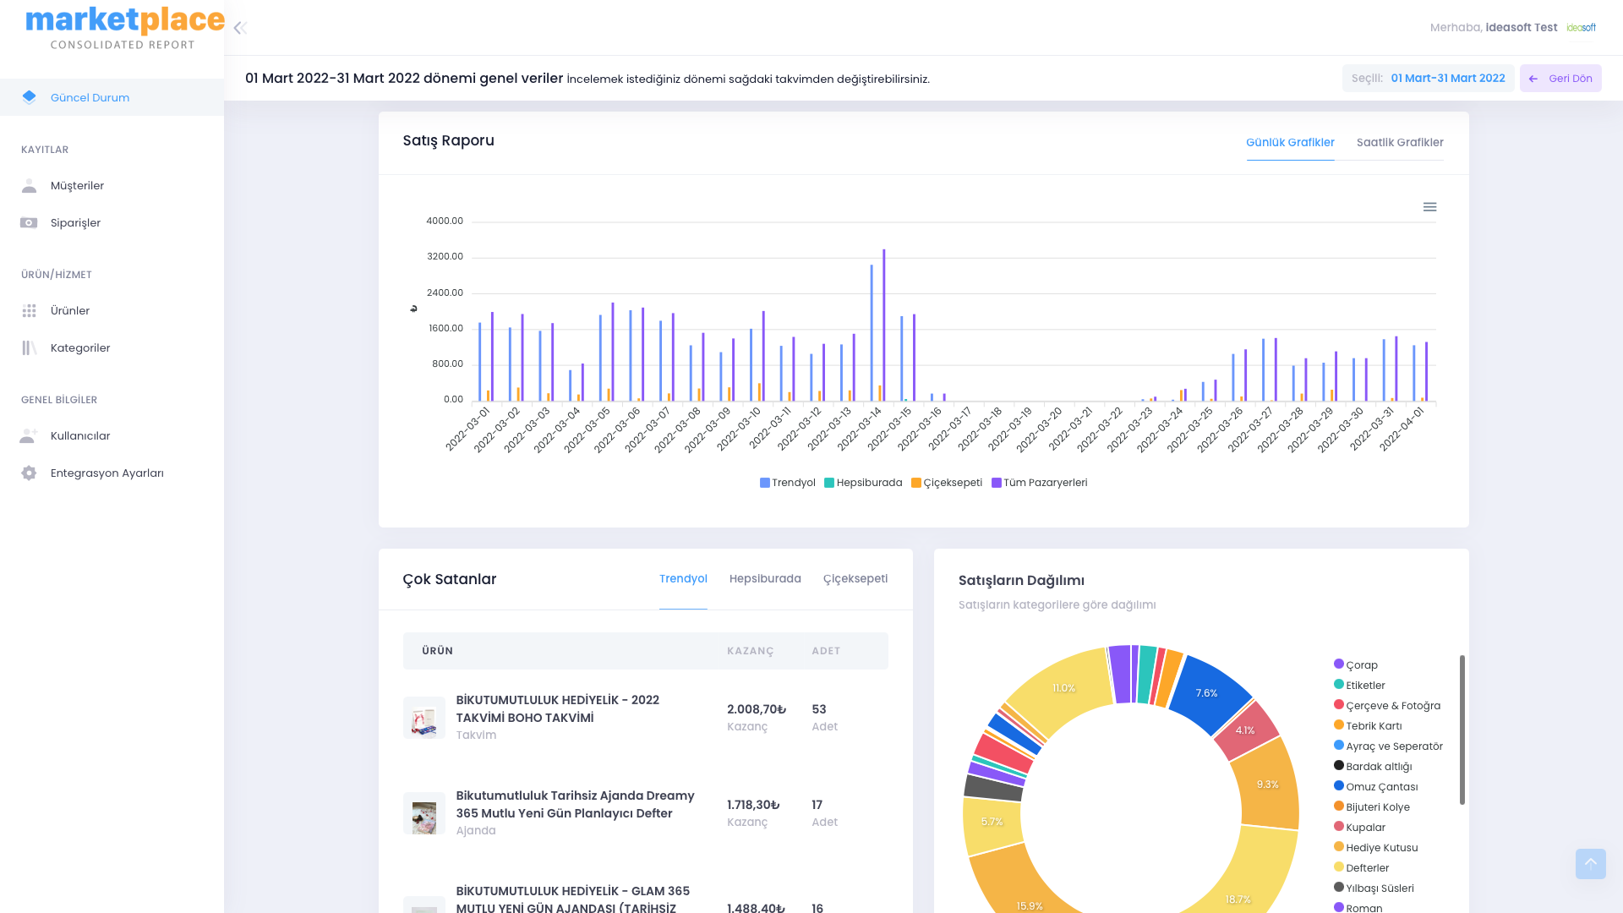Click Defterler legend entry
Viewport: 1623px width, 913px height.
[1362, 867]
